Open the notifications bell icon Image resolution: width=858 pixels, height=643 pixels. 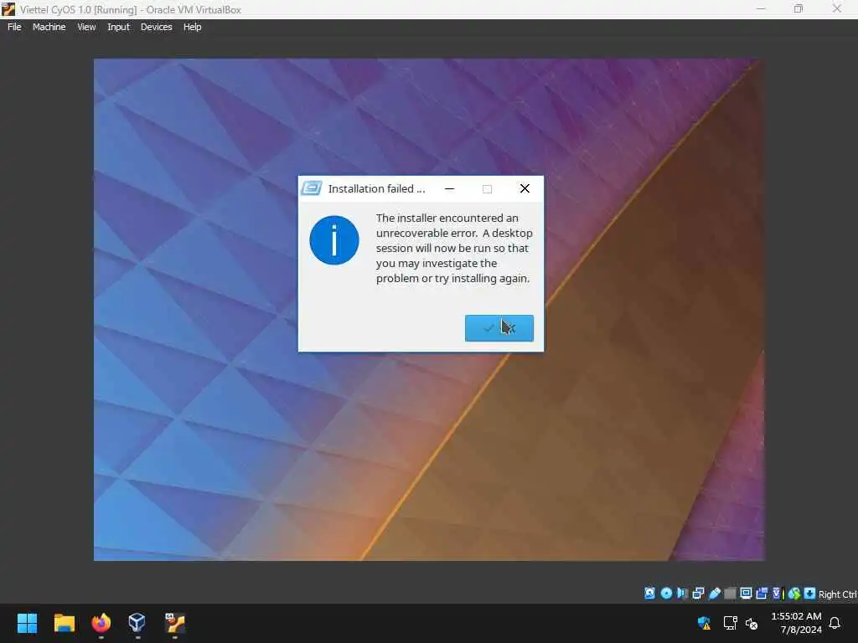(835, 623)
